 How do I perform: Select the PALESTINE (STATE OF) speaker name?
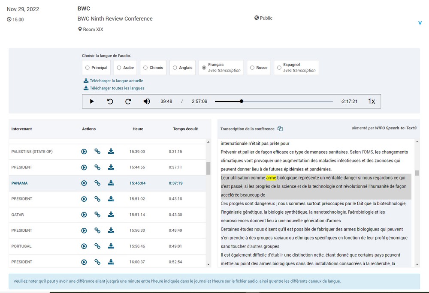tap(32, 152)
